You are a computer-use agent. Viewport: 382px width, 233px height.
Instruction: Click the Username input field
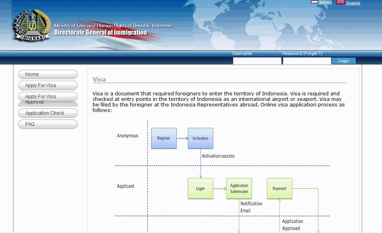pos(257,61)
